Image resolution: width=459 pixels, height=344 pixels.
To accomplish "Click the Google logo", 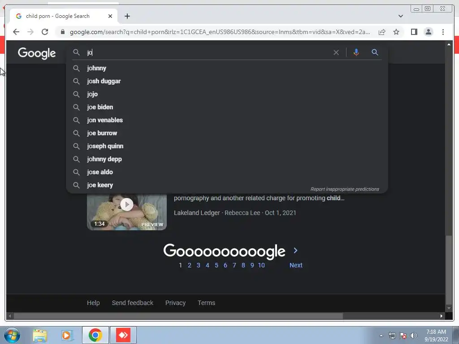I will pos(37,53).
